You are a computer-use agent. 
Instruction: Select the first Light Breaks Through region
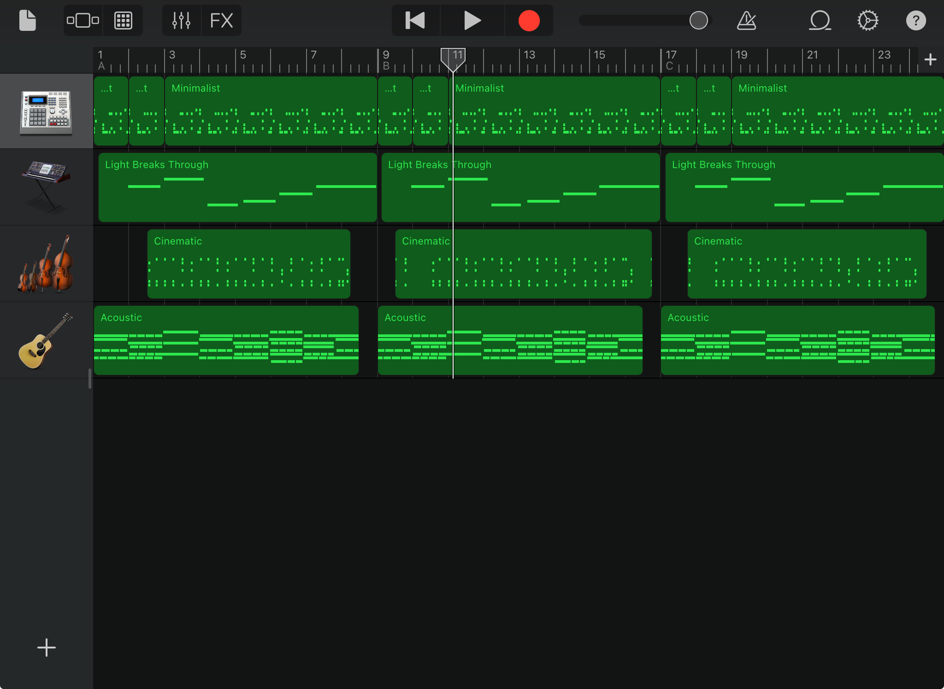click(x=237, y=187)
